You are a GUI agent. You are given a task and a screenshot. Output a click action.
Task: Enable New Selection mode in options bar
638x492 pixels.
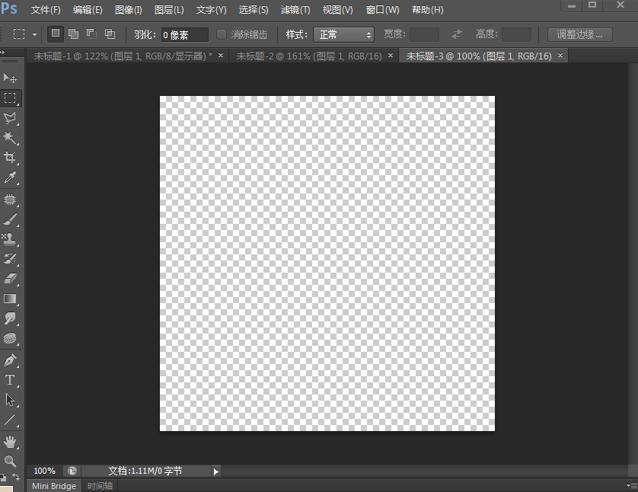click(x=56, y=34)
